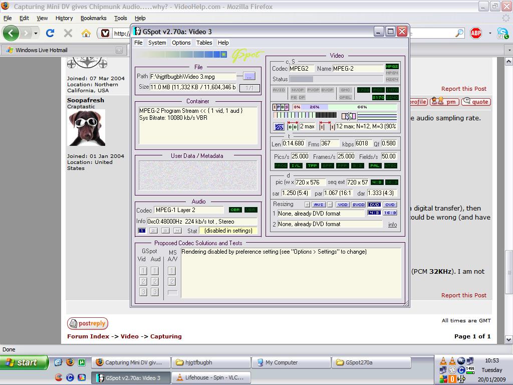Click Firefox Home button
This screenshot has width=513, height=385.
pyautogui.click(x=86, y=33)
